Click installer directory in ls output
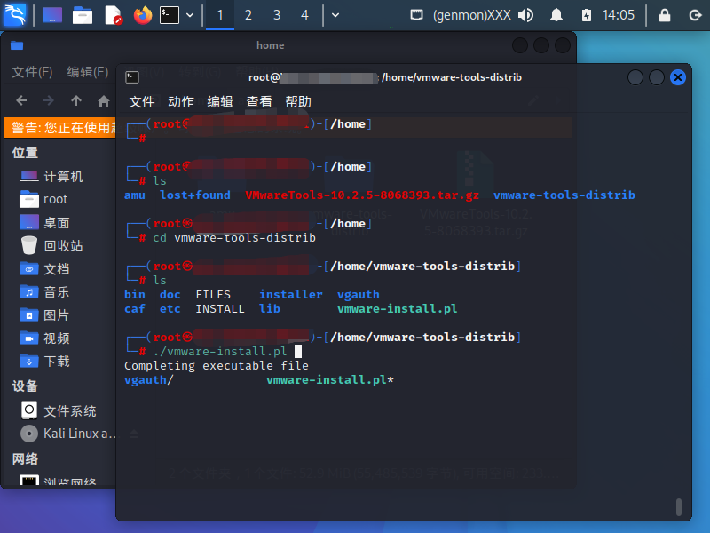The image size is (710, 533). pos(291,295)
